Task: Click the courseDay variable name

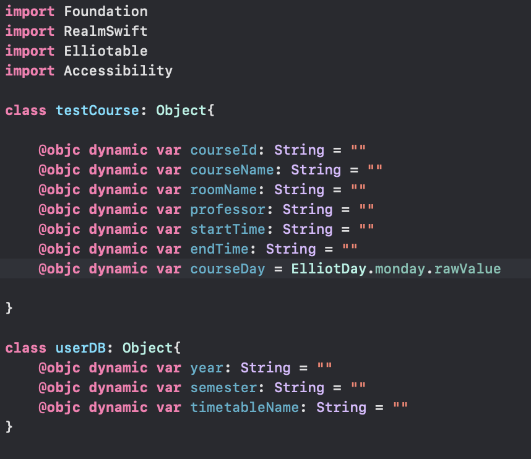Action: pyautogui.click(x=228, y=268)
